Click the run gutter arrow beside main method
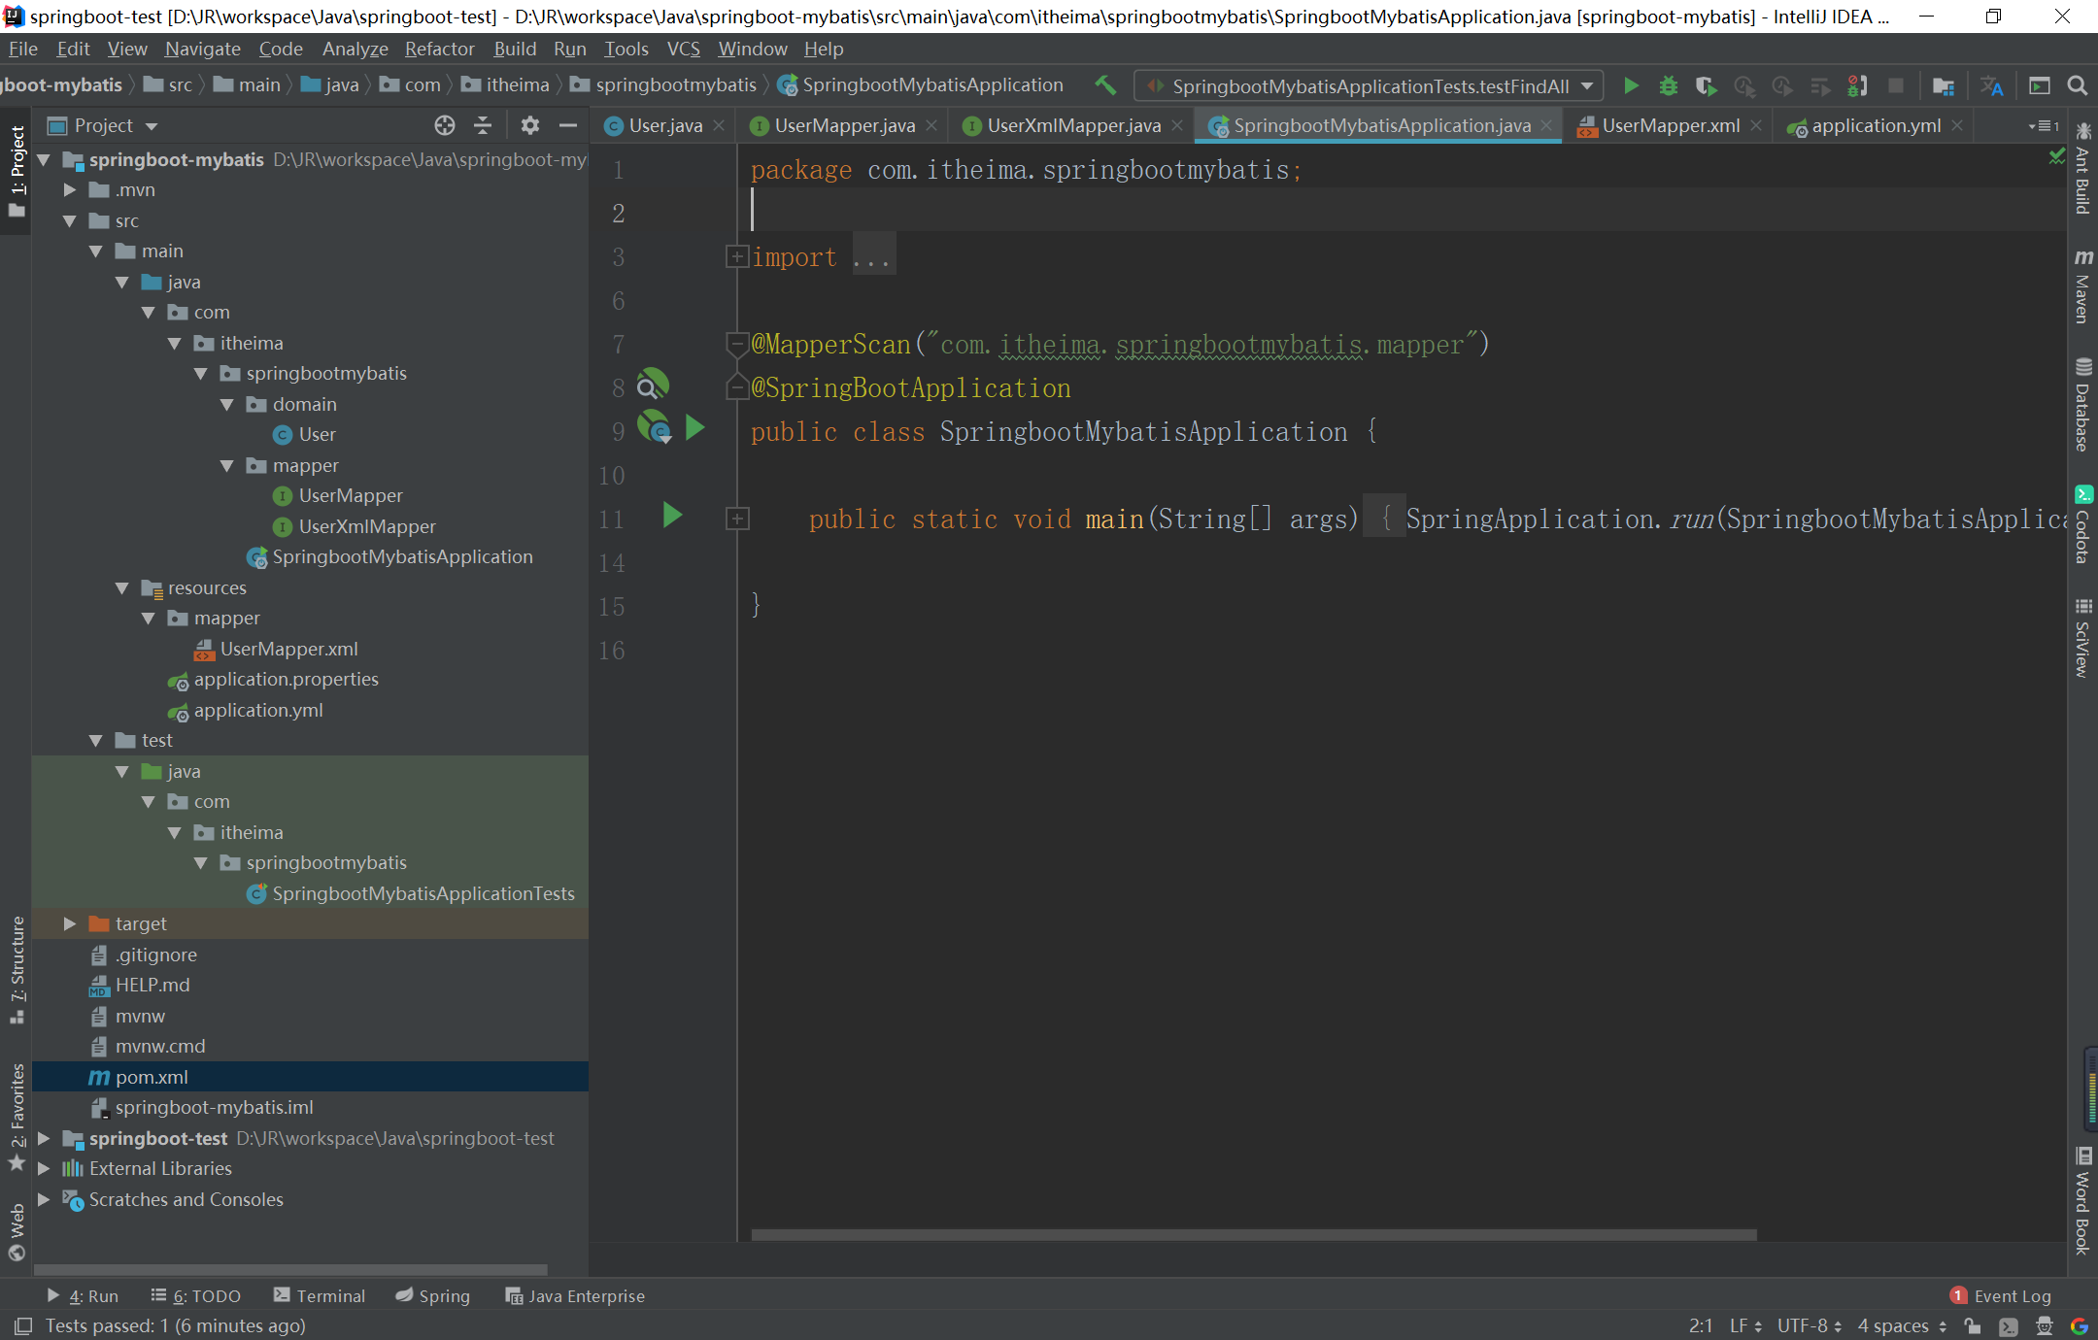The width and height of the screenshot is (2098, 1340). tap(672, 515)
